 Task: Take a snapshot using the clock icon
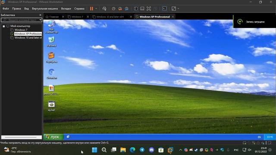click(x=113, y=9)
